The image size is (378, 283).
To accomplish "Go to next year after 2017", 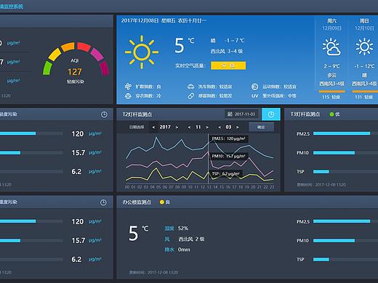I will 177,127.
